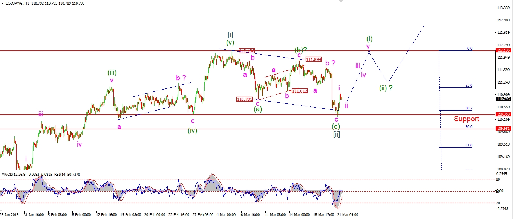Click the black 110.795 current price tag
This screenshot has width=513, height=219.
click(x=503, y=99)
